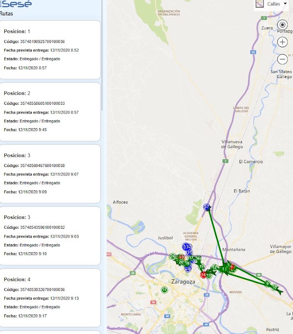The width and height of the screenshot is (293, 334).
Task: Click the Zaragoza city label on map
Action: click(x=183, y=281)
